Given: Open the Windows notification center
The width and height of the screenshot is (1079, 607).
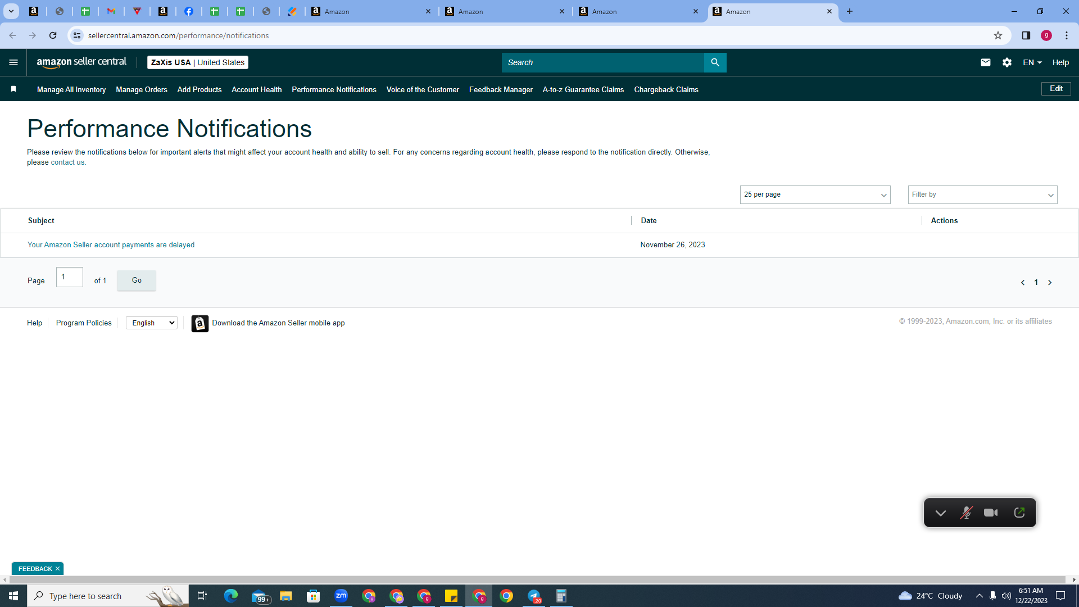Looking at the screenshot, I should click(1060, 596).
